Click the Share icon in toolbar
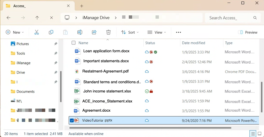 [x=94, y=32]
